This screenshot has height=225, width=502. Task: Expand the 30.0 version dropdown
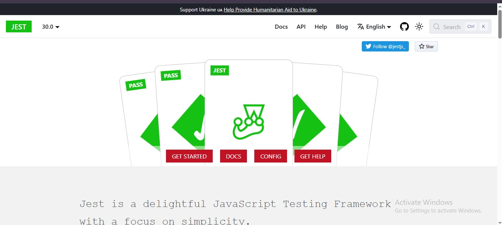(x=51, y=26)
